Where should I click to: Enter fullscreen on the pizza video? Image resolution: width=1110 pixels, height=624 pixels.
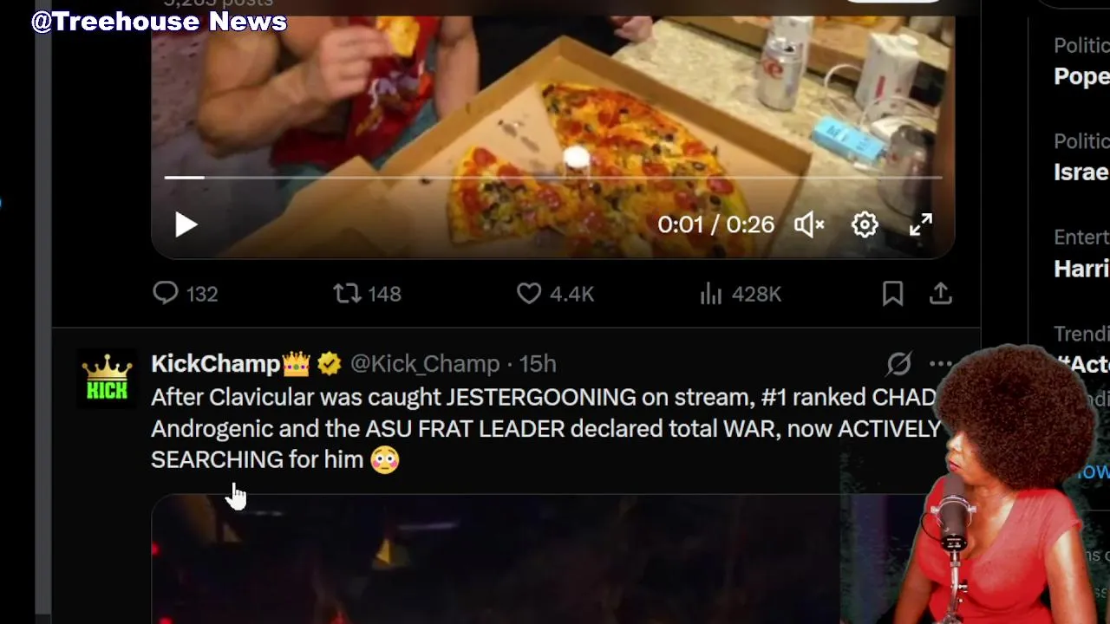pyautogui.click(x=920, y=225)
